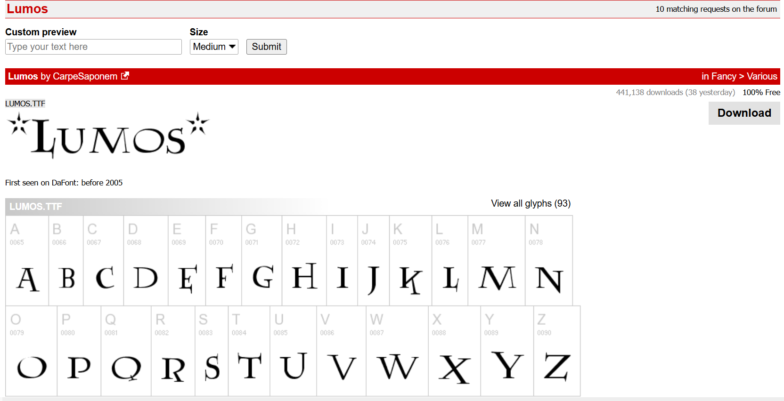The width and height of the screenshot is (784, 401).
Task: Select glyph C cell 0067
Action: click(x=104, y=261)
